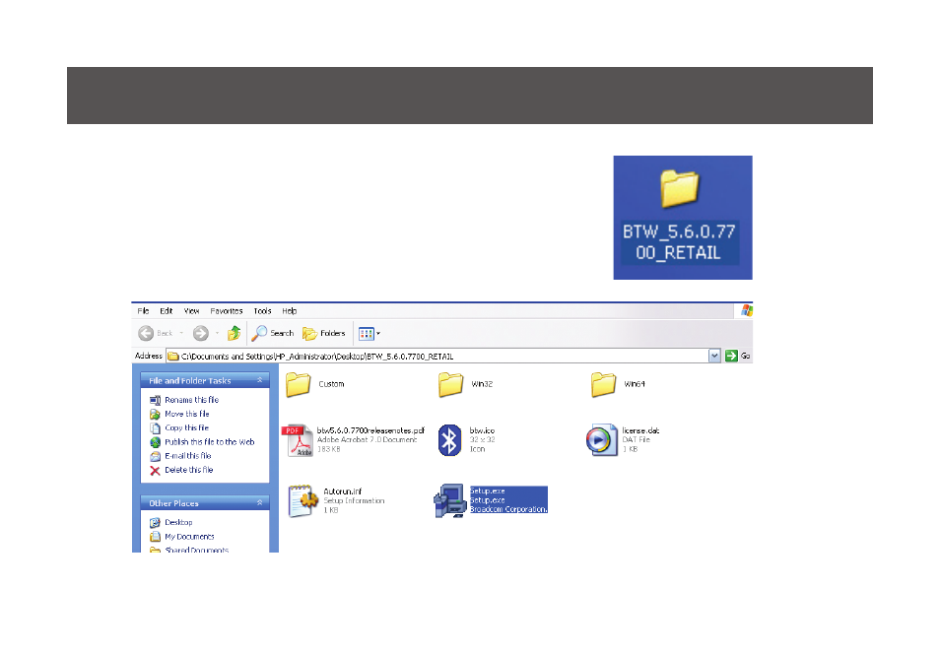Click the Copy this file icon

pyautogui.click(x=155, y=428)
